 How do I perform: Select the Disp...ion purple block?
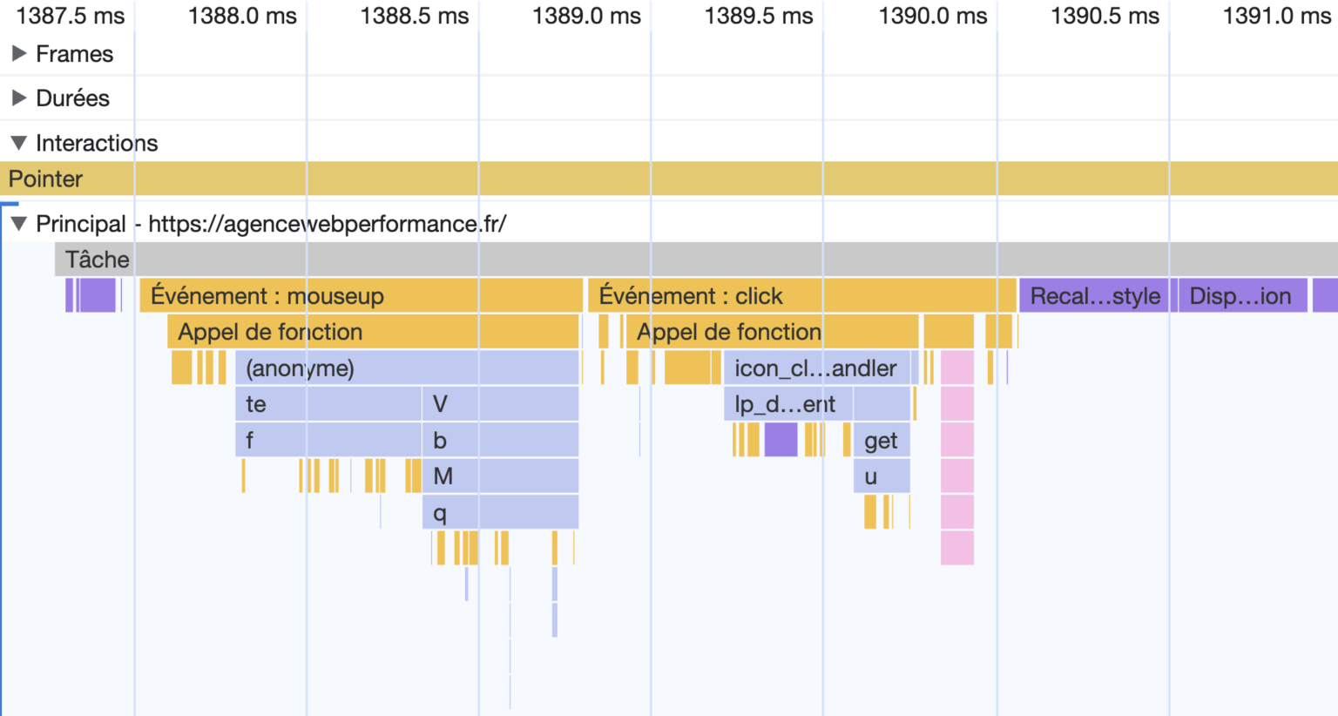click(1242, 296)
